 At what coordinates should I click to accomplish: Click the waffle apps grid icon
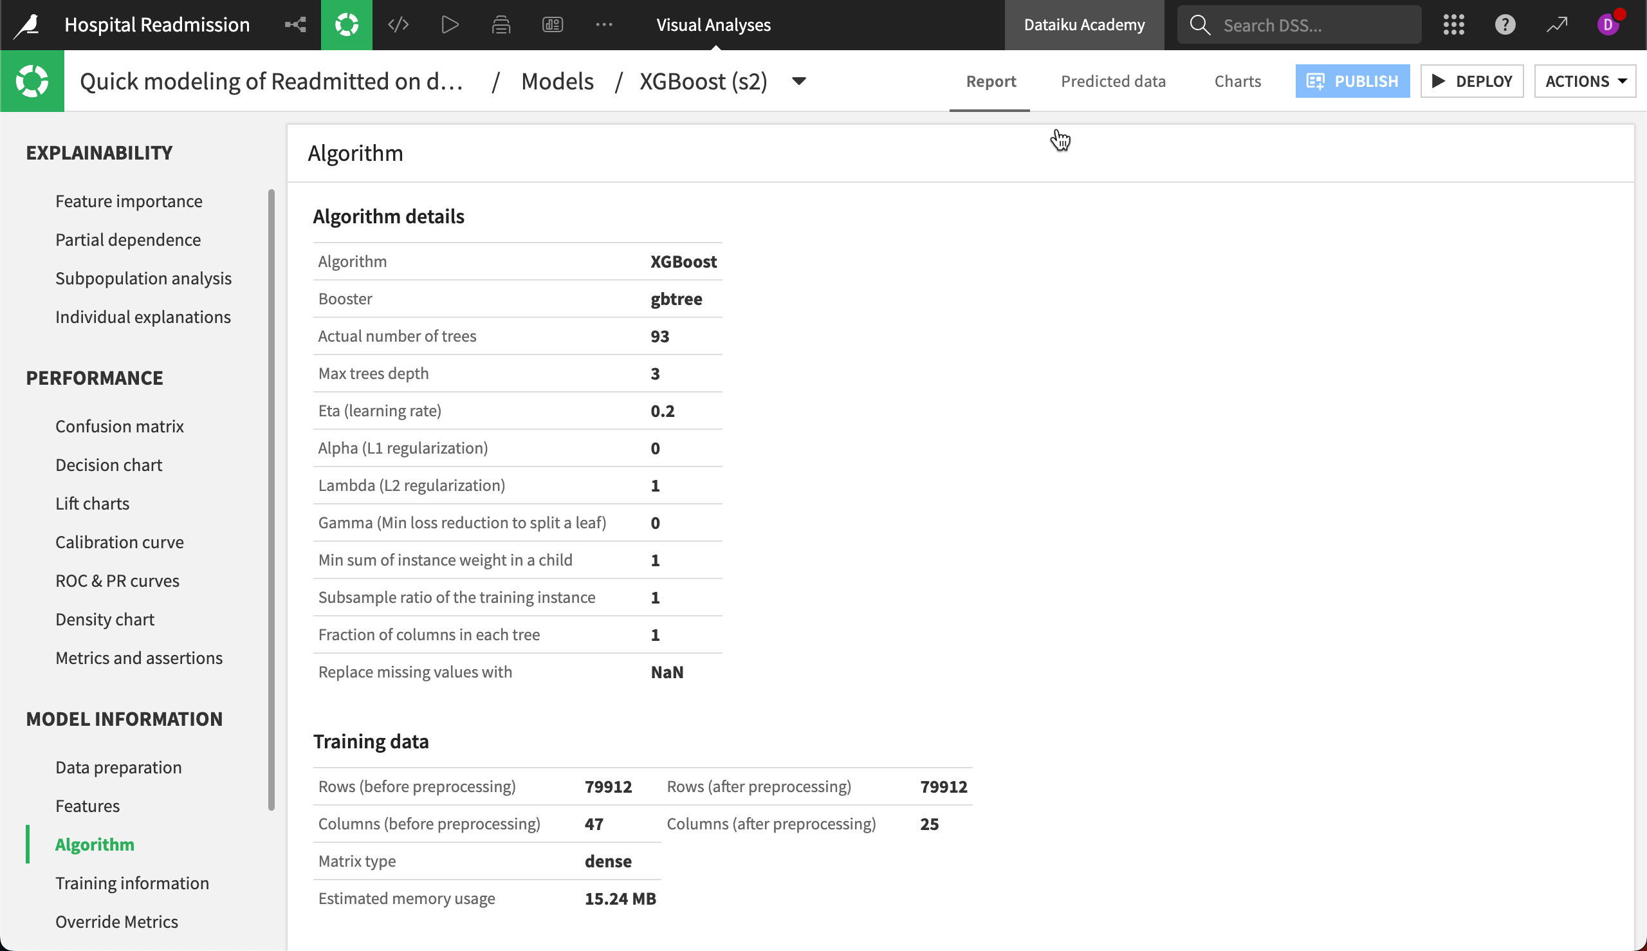click(1453, 24)
